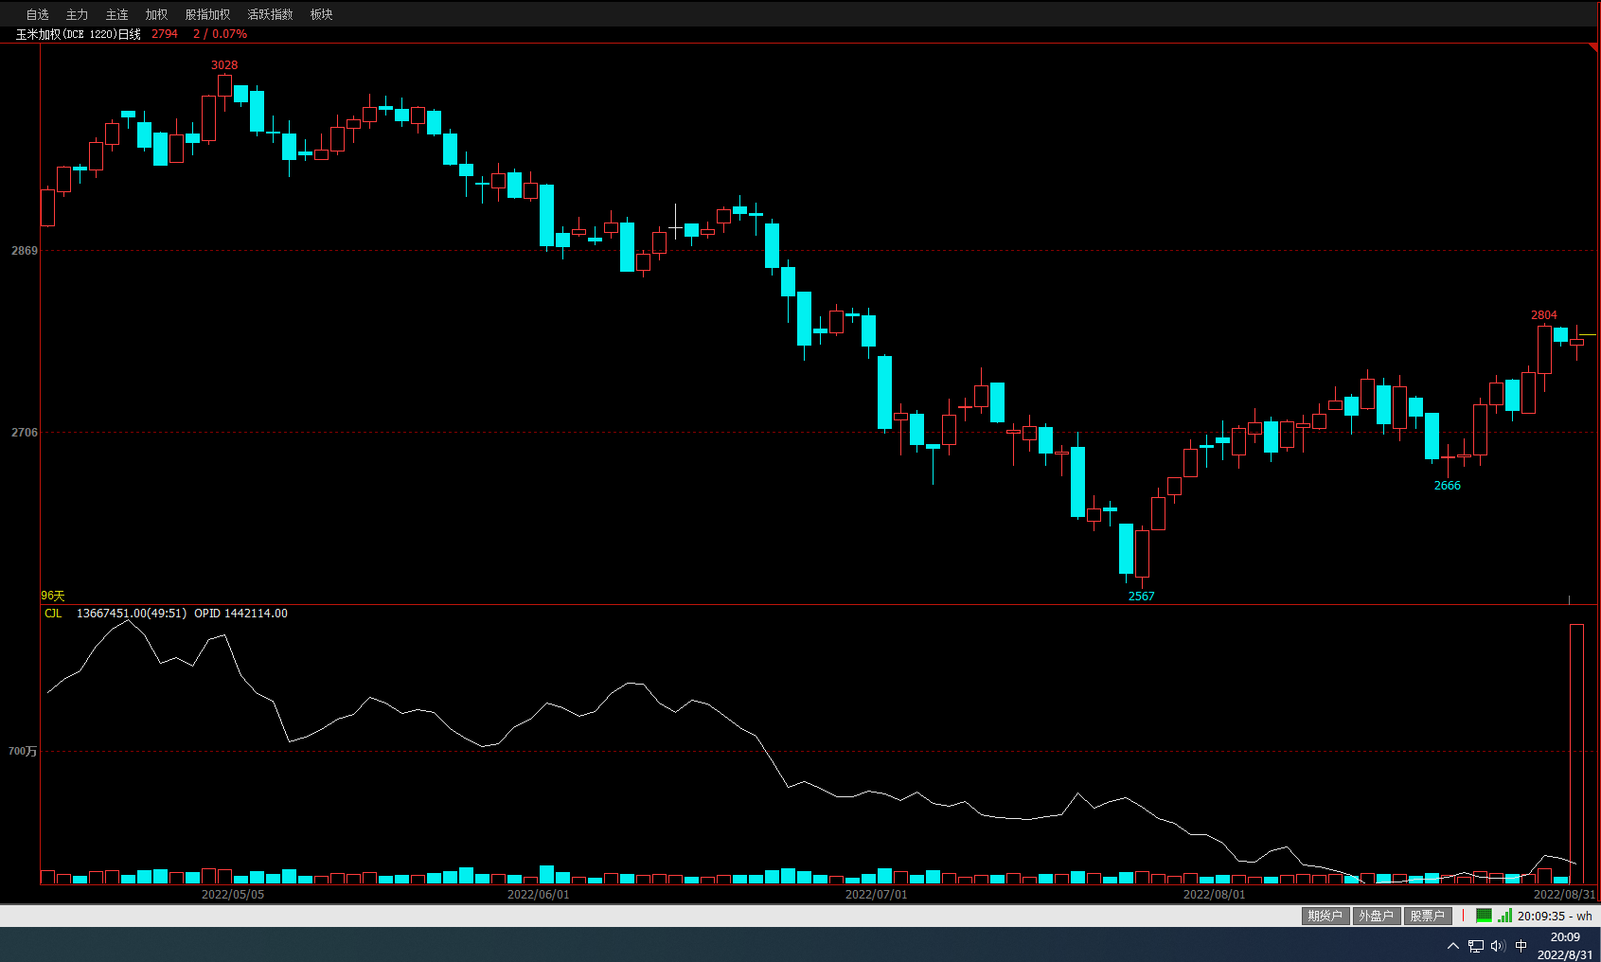
Task: Click the 700万 volume axis label
Action: tap(23, 752)
